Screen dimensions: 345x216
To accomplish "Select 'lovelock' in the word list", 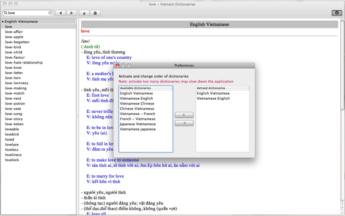I will (x=12, y=160).
